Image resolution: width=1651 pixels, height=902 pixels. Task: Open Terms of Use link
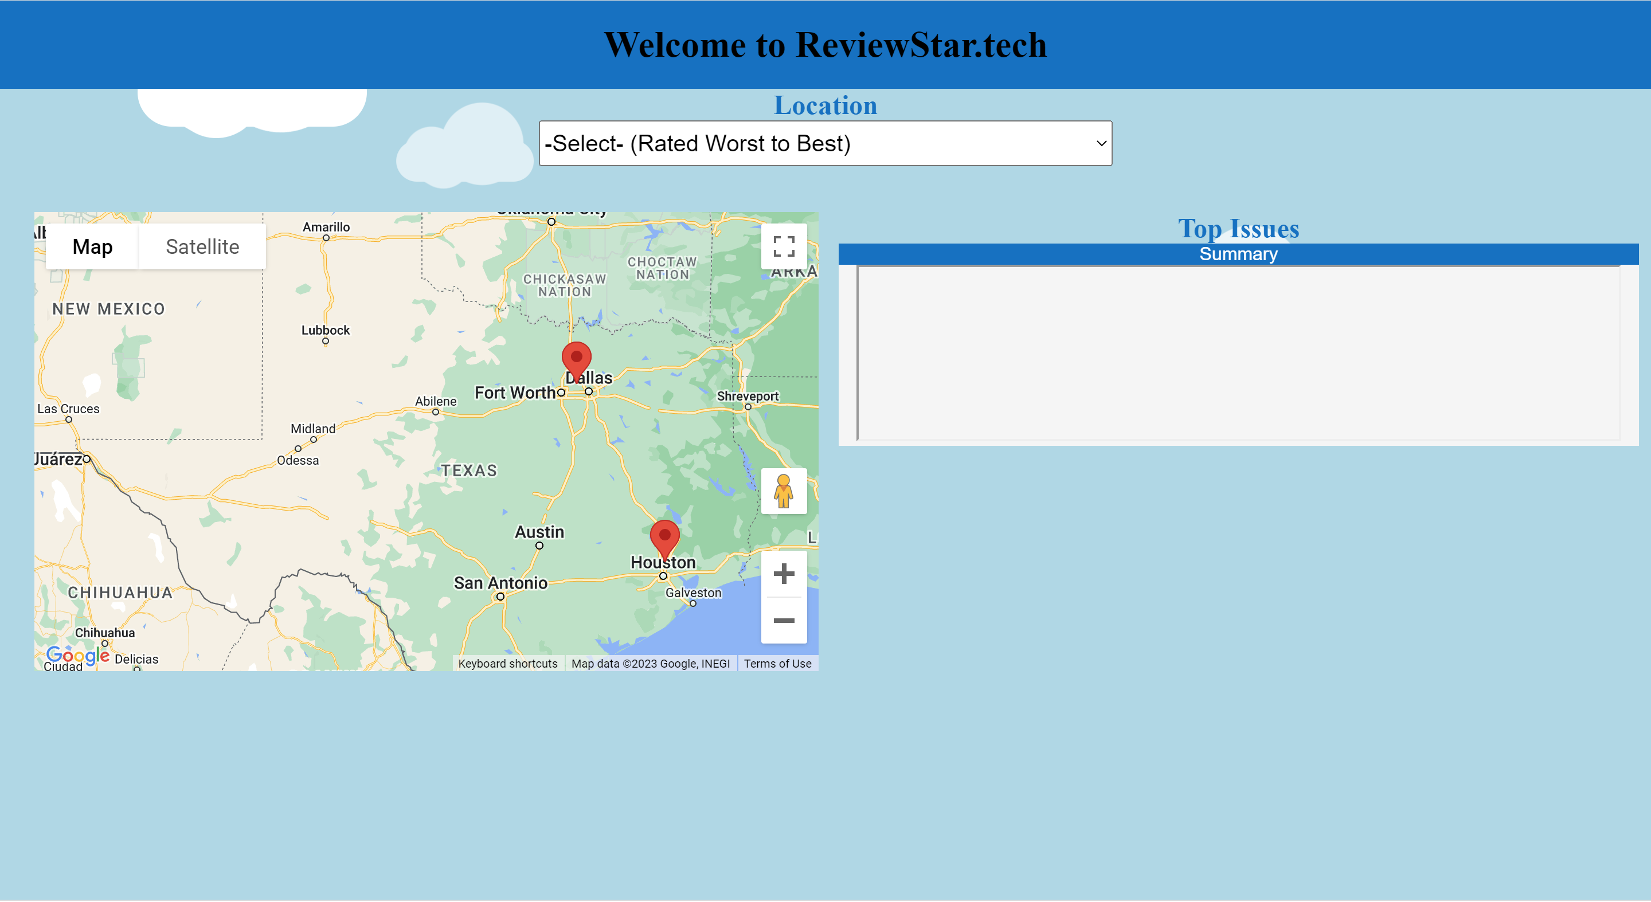[777, 664]
